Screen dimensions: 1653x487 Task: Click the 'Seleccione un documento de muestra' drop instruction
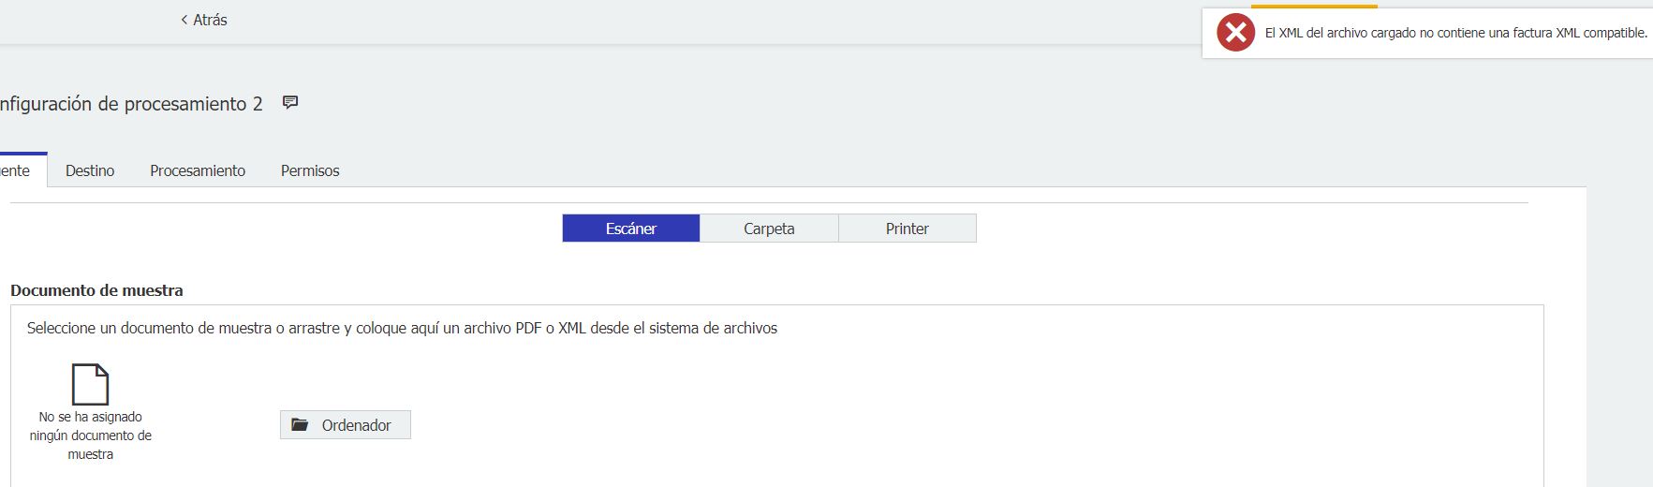tap(402, 328)
